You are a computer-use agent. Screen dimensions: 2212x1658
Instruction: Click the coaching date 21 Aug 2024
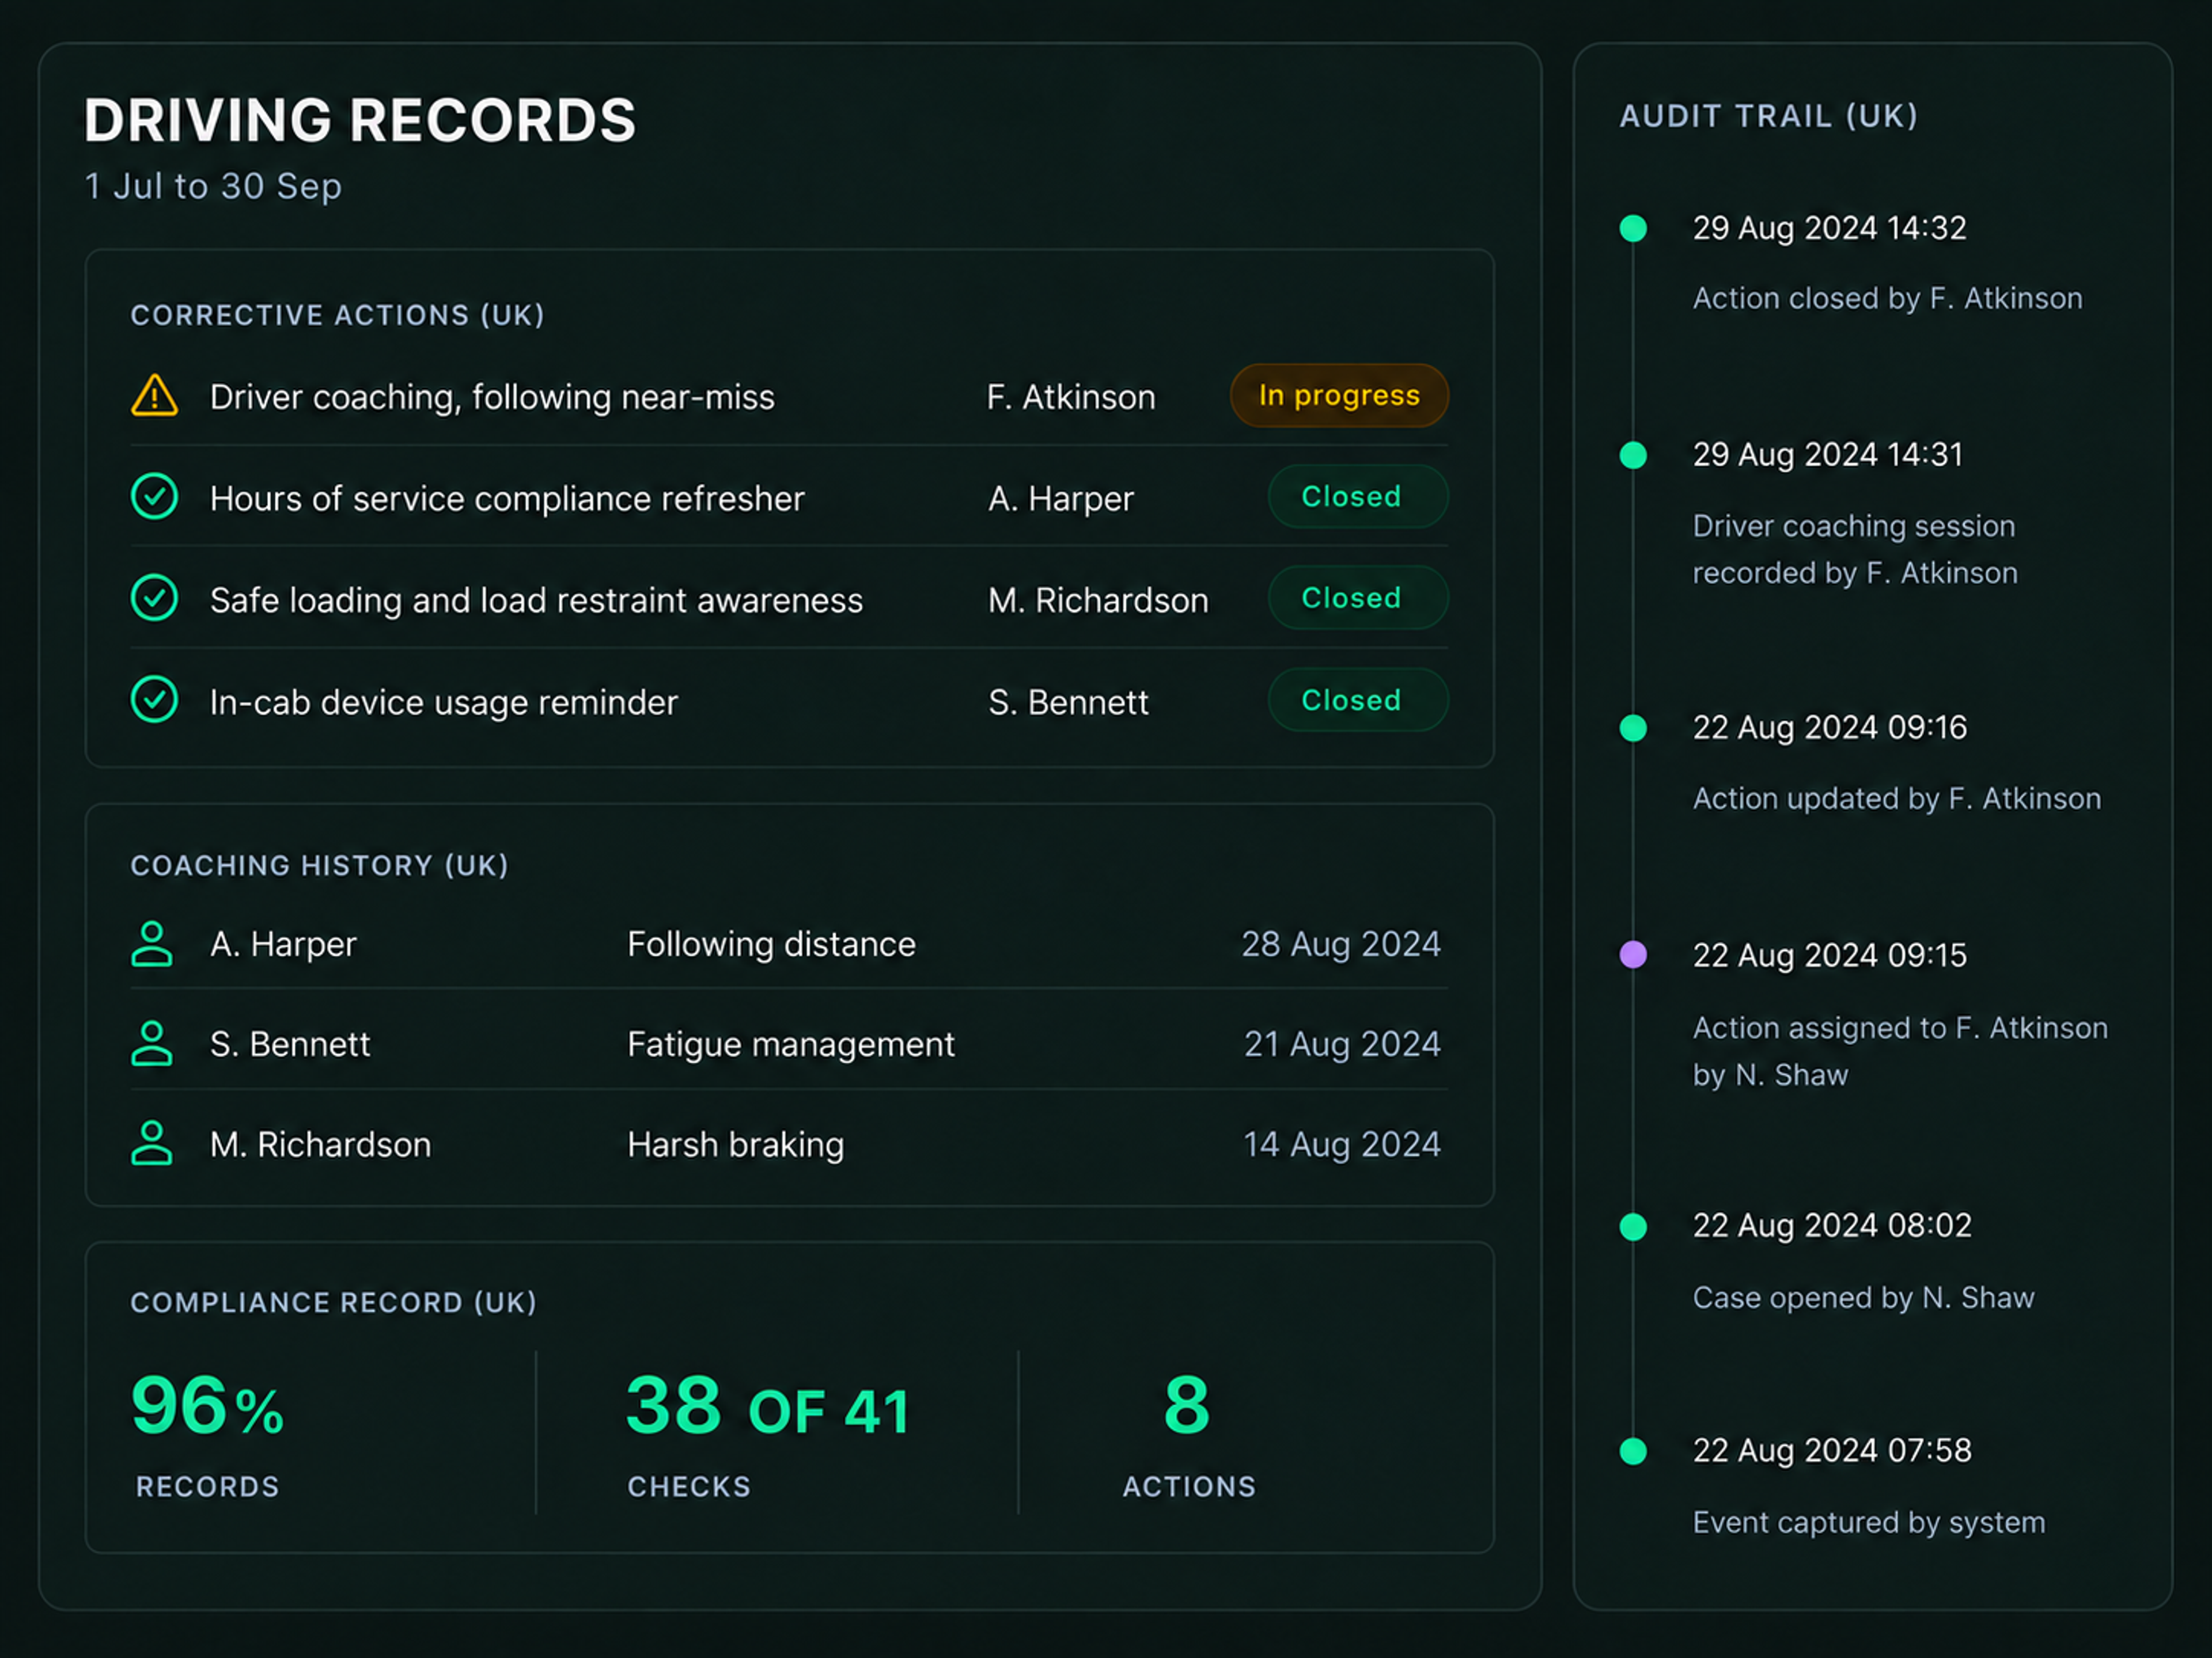[x=1341, y=1044]
